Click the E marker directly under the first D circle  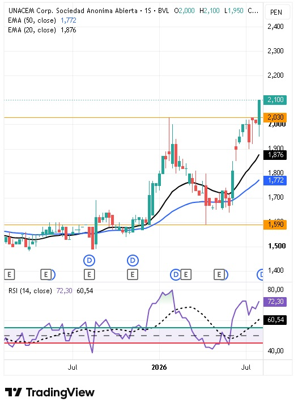pos(89,274)
